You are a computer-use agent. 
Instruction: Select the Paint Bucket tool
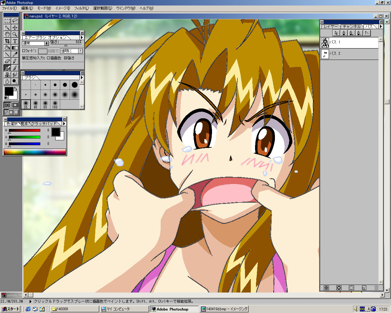pyautogui.click(x=7, y=48)
